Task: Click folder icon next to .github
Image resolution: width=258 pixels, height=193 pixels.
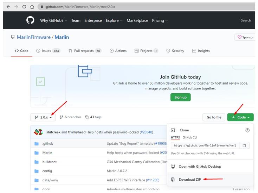Action: (x=37, y=144)
